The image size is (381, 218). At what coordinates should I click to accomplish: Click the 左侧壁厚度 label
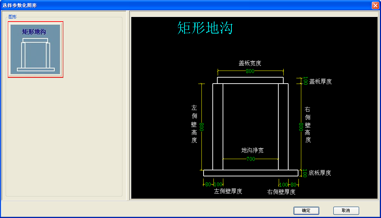[x=228, y=191]
